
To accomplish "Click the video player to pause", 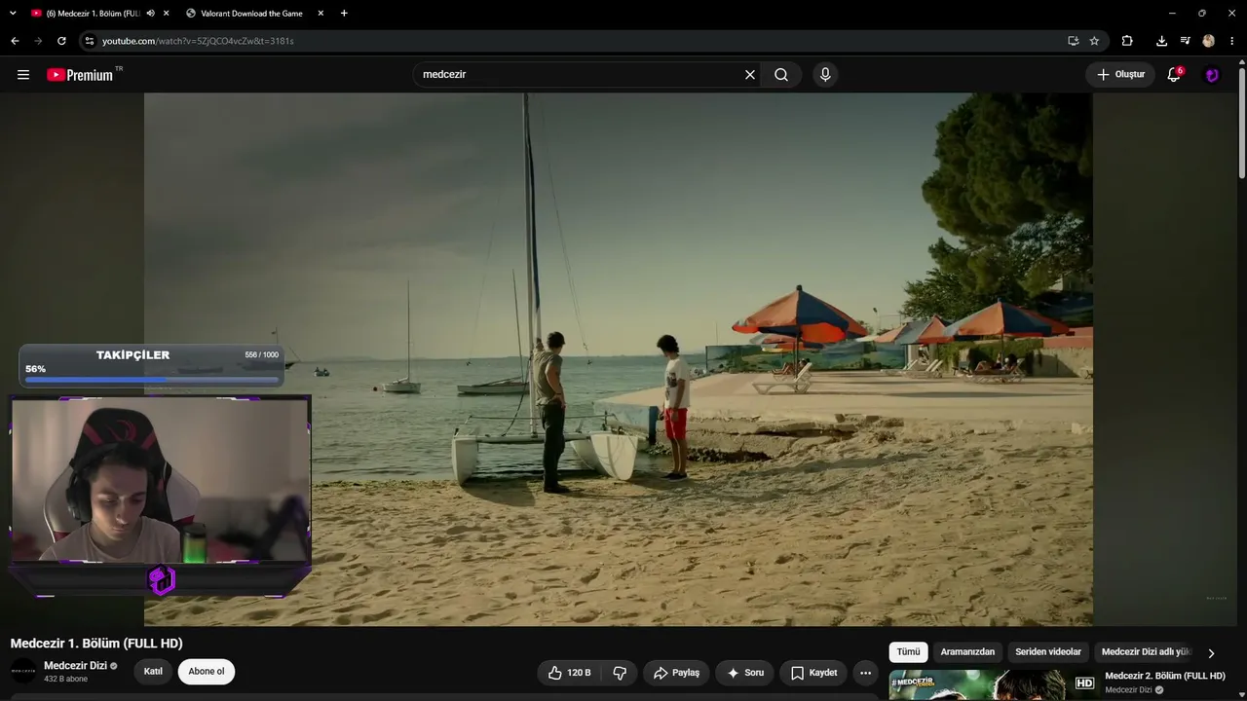I will click(x=619, y=359).
